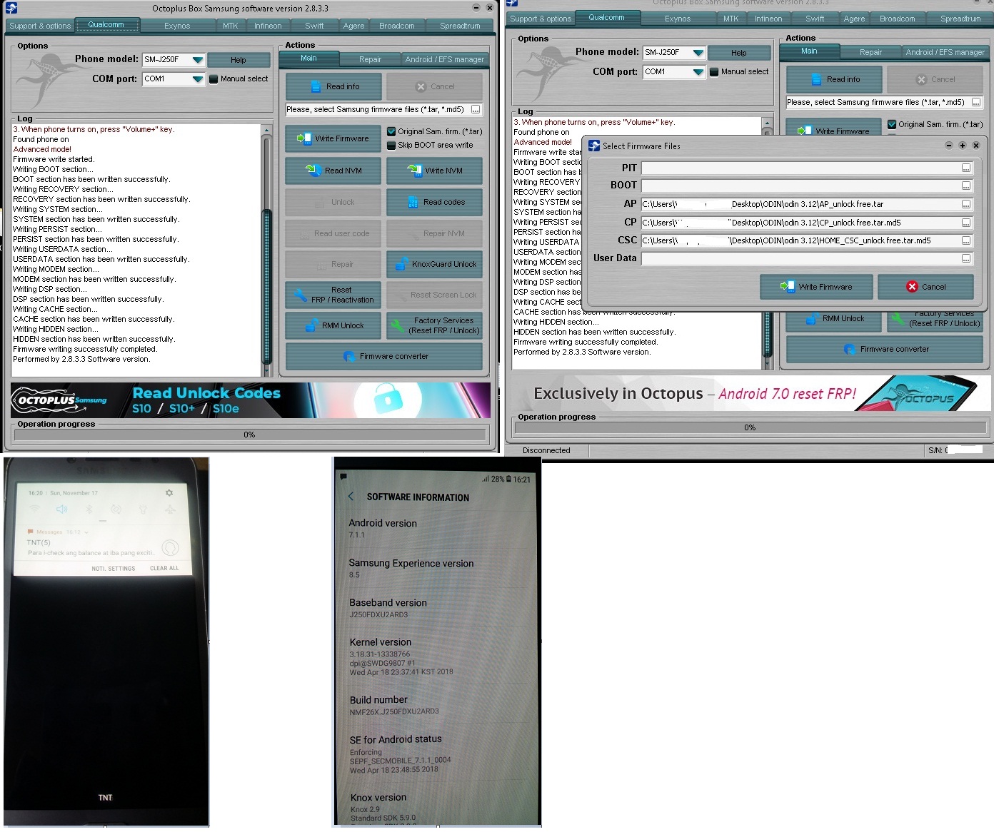Click Read info in right Octoplus window

pos(834,79)
